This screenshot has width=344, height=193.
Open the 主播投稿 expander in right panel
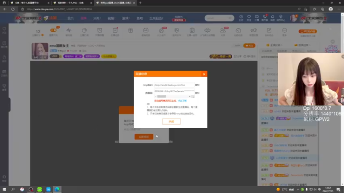pyautogui.click(x=274, y=45)
